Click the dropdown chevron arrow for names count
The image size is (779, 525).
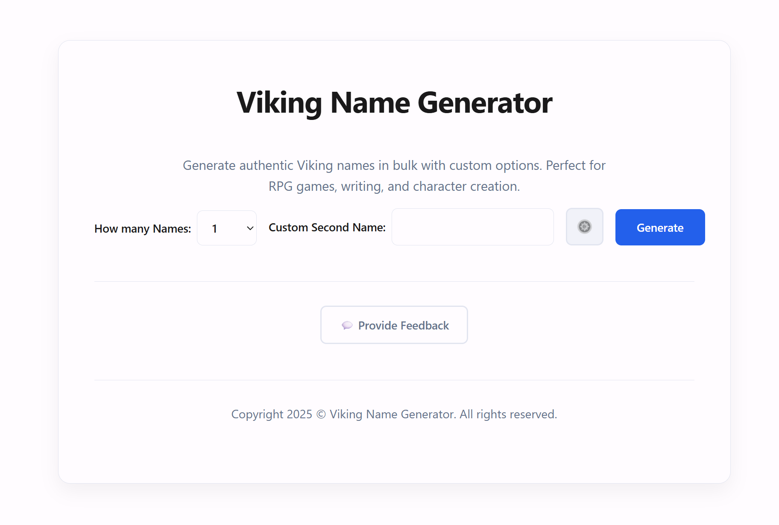[x=250, y=228]
